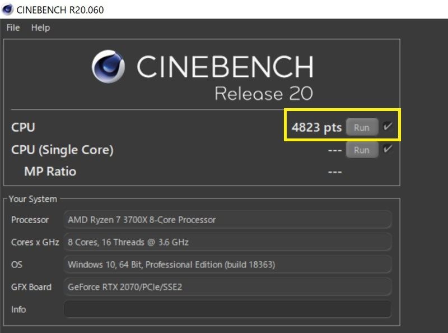Click the CPU label in results
Viewport: 448px width, 333px height.
coord(23,127)
